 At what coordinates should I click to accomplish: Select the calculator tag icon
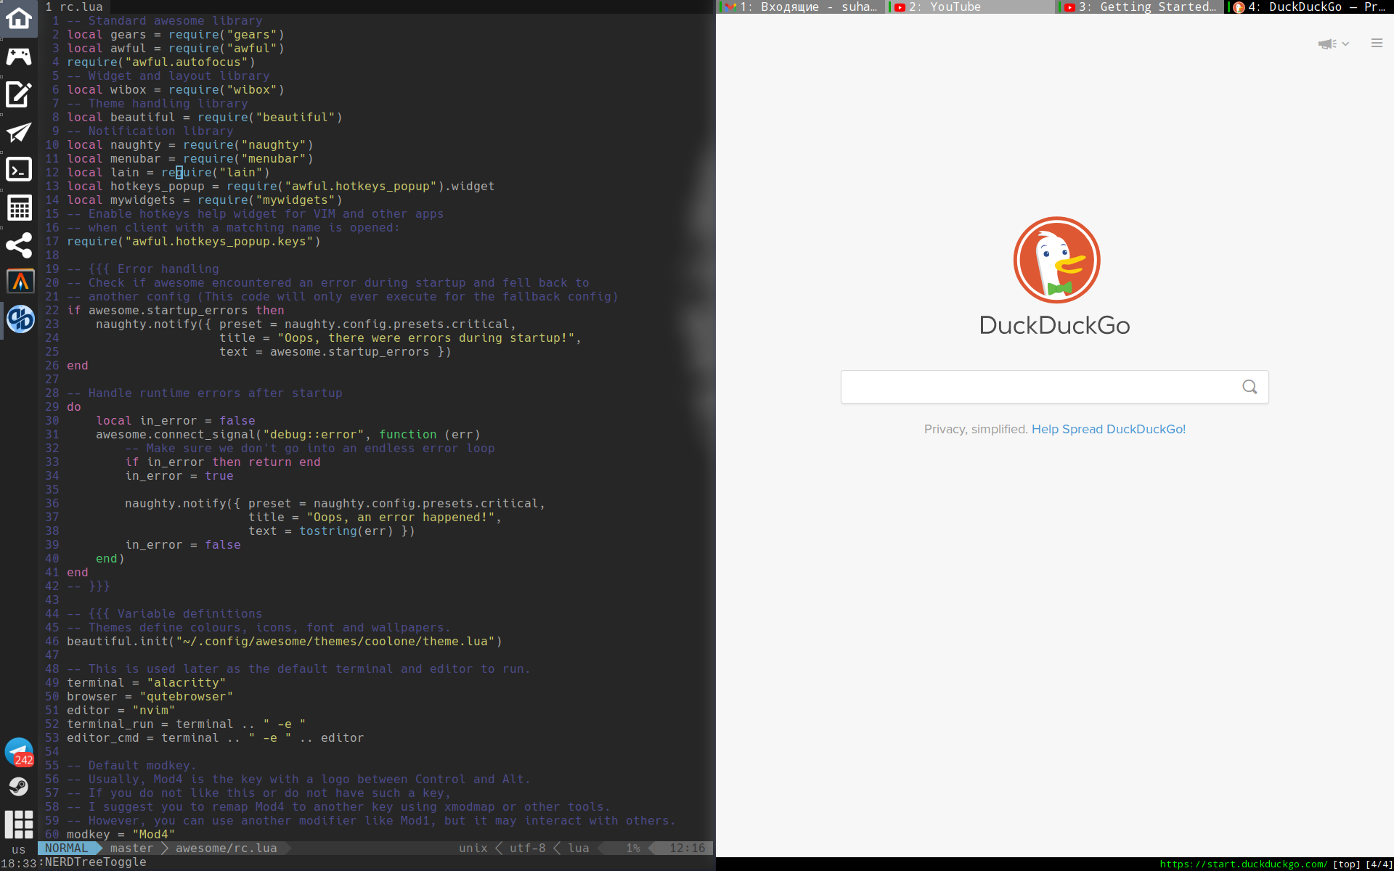[x=19, y=208]
